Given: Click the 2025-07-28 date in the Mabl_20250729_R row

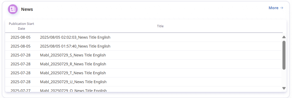Looking at the screenshot, I should coord(20,64).
